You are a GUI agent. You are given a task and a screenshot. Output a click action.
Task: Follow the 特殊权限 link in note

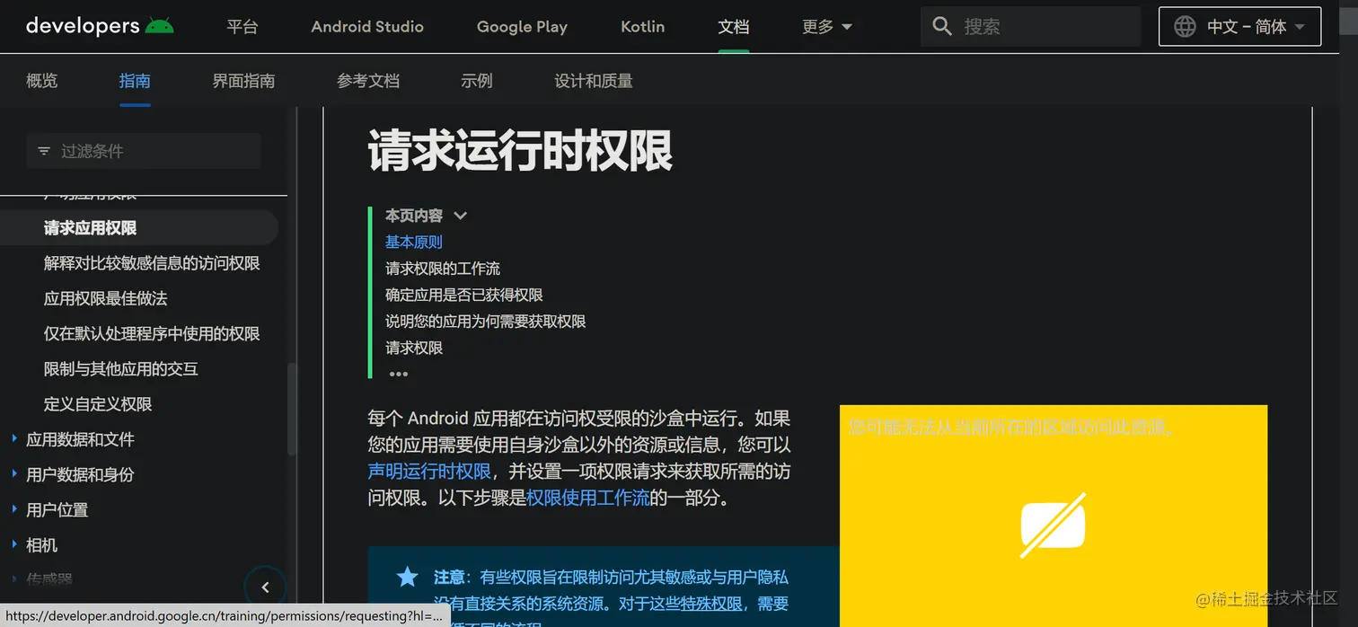(x=710, y=604)
